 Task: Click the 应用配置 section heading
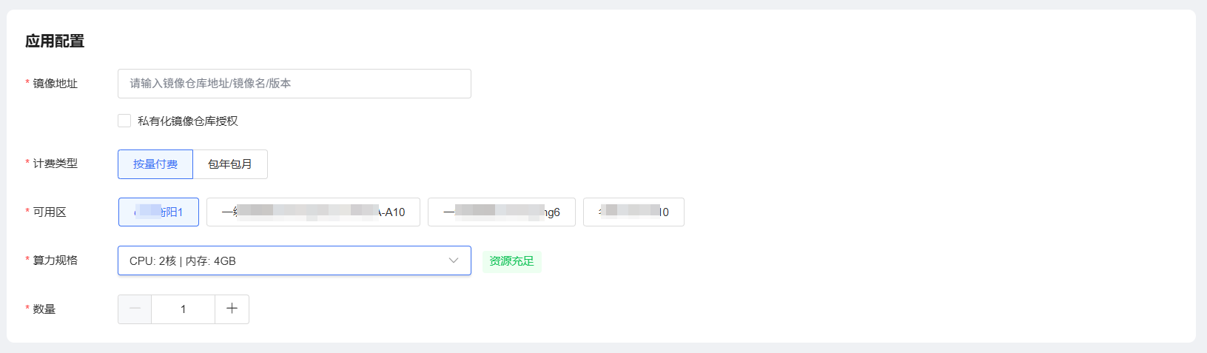click(55, 41)
